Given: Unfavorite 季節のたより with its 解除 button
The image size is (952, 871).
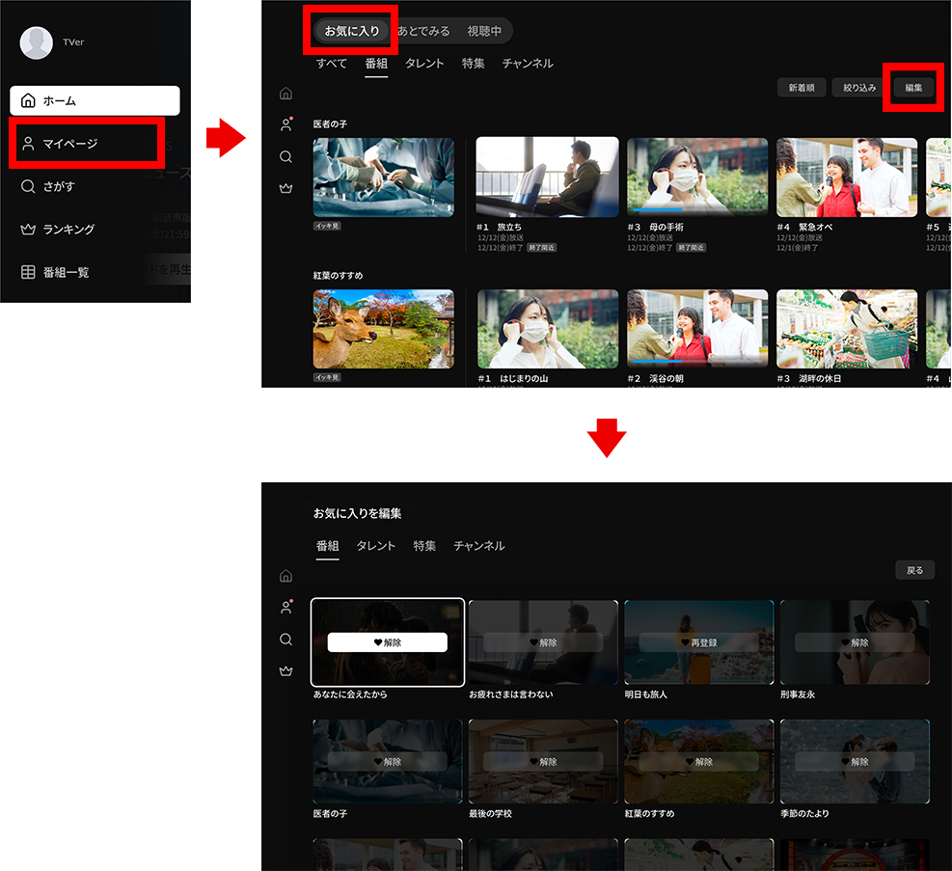Looking at the screenshot, I should [x=855, y=761].
